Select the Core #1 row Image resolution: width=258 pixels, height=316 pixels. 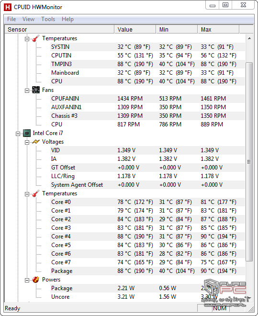click(x=147, y=211)
